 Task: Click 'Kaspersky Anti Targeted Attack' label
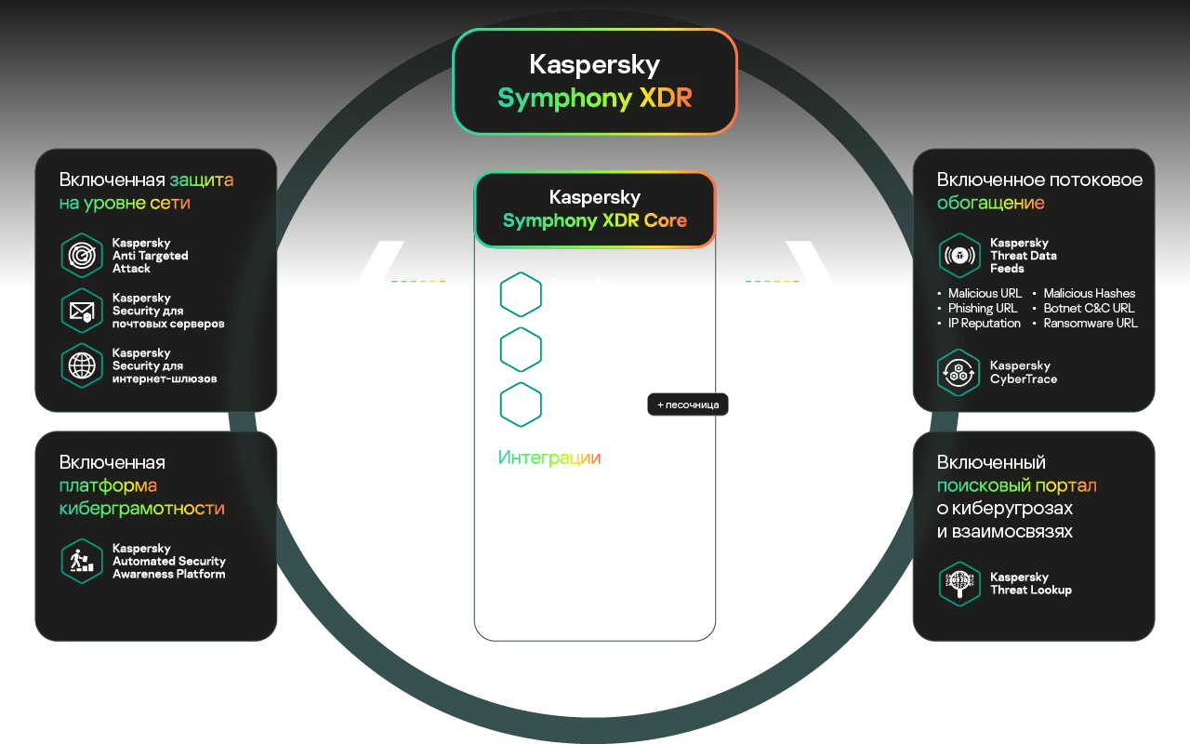click(x=151, y=256)
